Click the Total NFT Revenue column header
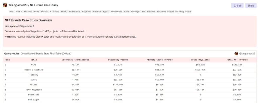The image size is (258, 103). click(x=237, y=60)
